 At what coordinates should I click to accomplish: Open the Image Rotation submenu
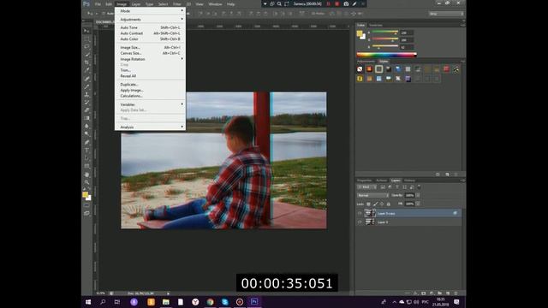[x=151, y=59]
